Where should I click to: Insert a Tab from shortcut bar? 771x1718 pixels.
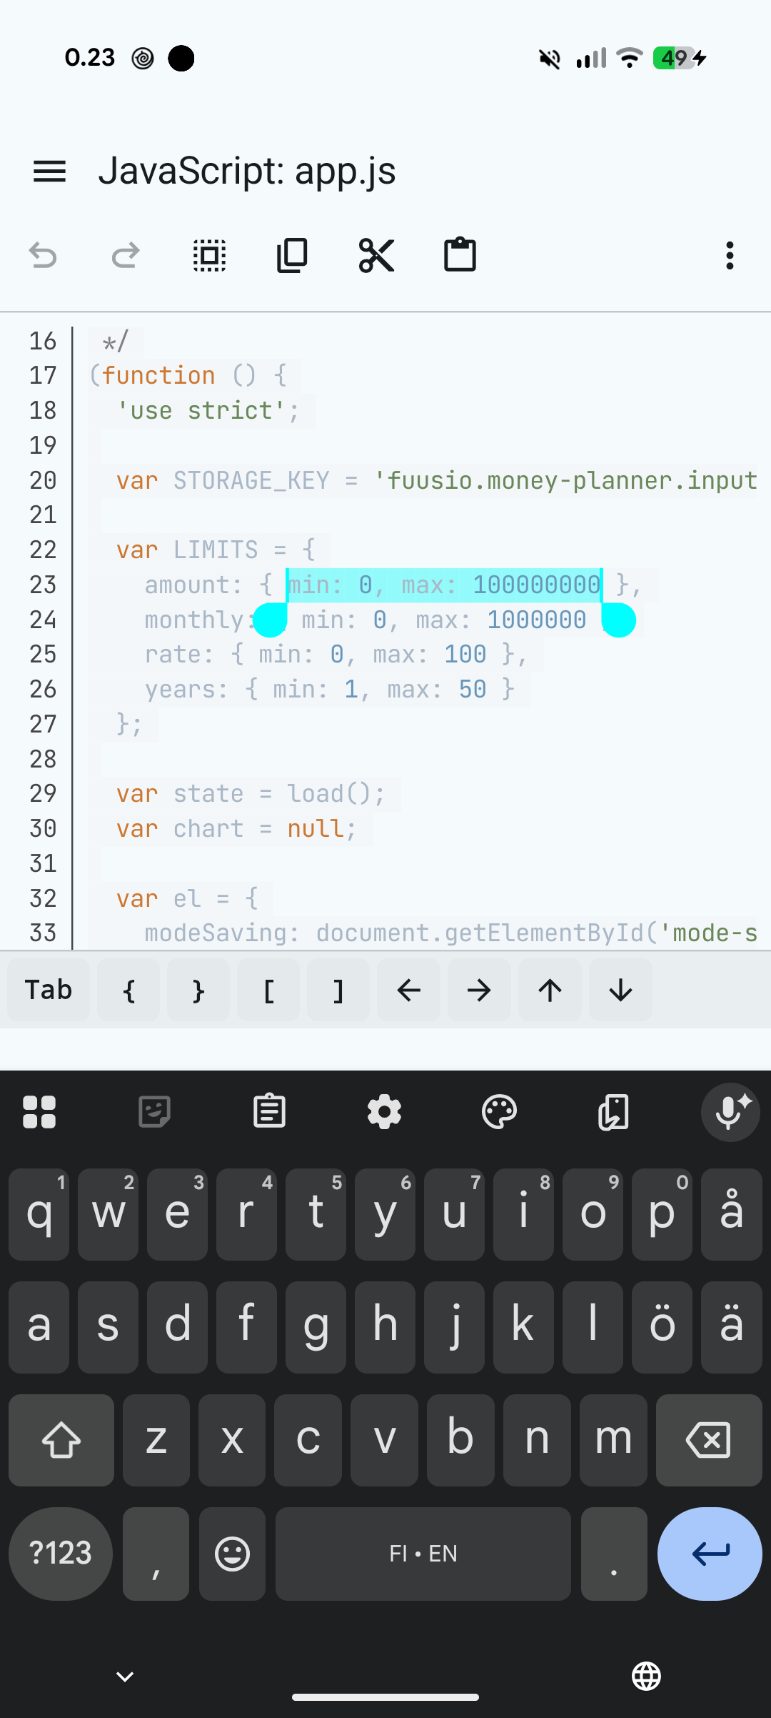(49, 990)
